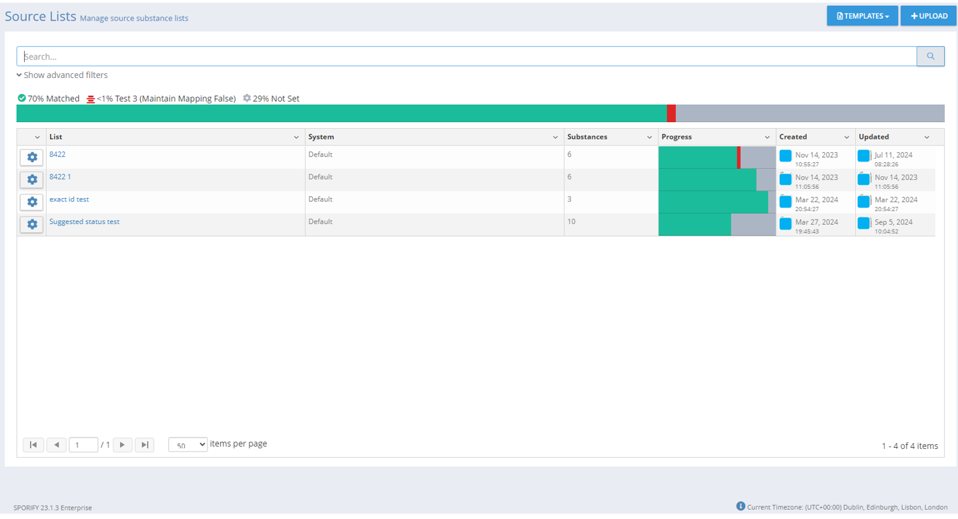This screenshot has height=519, width=958.
Task: Go to the next page arrow
Action: [x=122, y=445]
